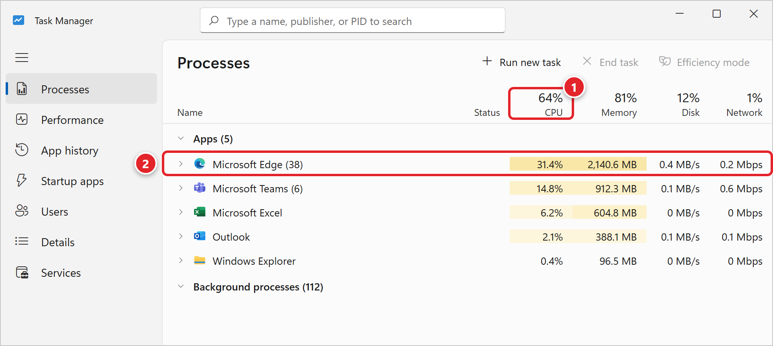
Task: Click the Performance sidebar icon
Action: [x=22, y=119]
